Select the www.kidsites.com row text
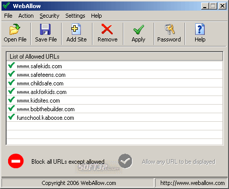Screen dimensions: 229x189 38,101
